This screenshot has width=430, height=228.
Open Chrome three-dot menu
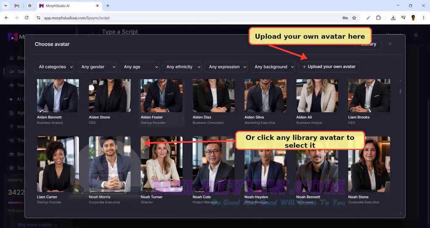423,18
